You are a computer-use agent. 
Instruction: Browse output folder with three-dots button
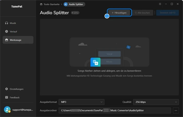click(x=176, y=110)
